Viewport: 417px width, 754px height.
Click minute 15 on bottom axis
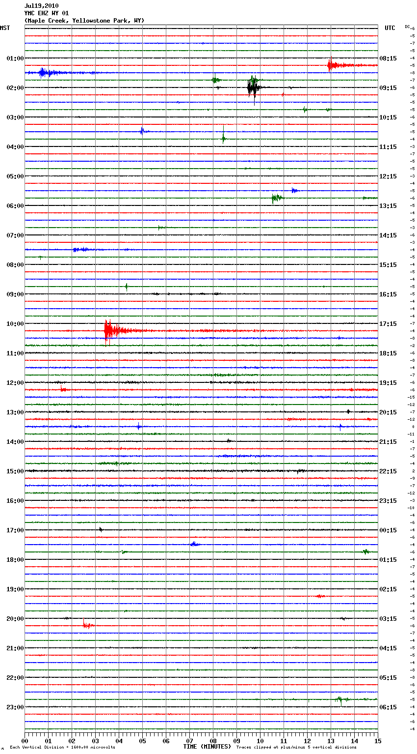(378, 741)
